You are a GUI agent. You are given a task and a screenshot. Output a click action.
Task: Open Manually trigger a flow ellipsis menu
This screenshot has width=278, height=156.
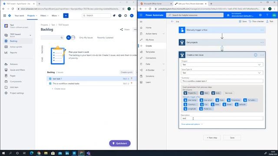[x=262, y=30]
